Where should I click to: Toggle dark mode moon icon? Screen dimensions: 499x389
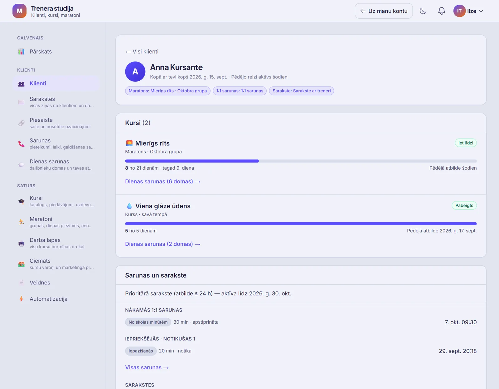pyautogui.click(x=423, y=11)
